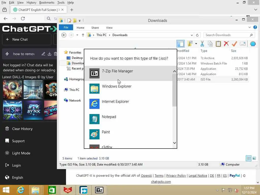Edit the 'how to remov' chat title
Viewport: 260px width, 195px height.
coord(43,54)
